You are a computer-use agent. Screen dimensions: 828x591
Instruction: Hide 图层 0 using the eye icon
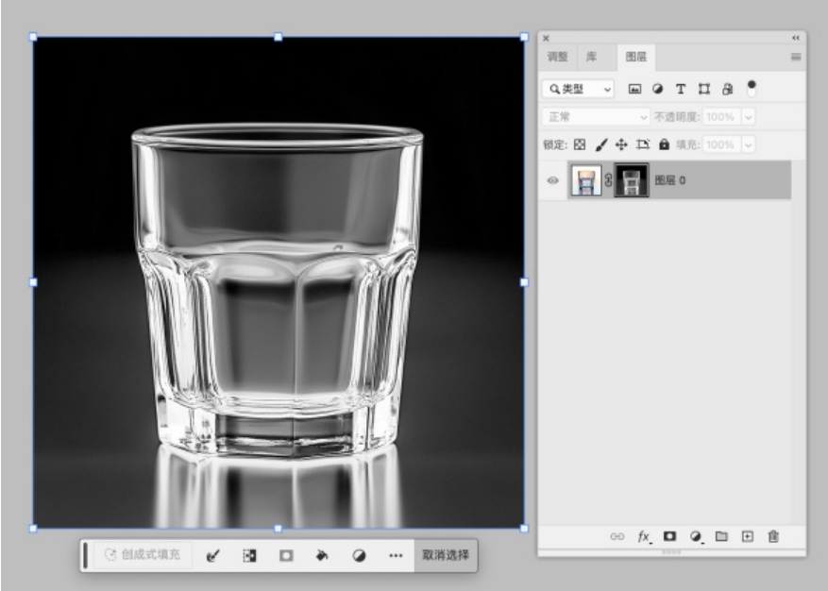click(553, 180)
